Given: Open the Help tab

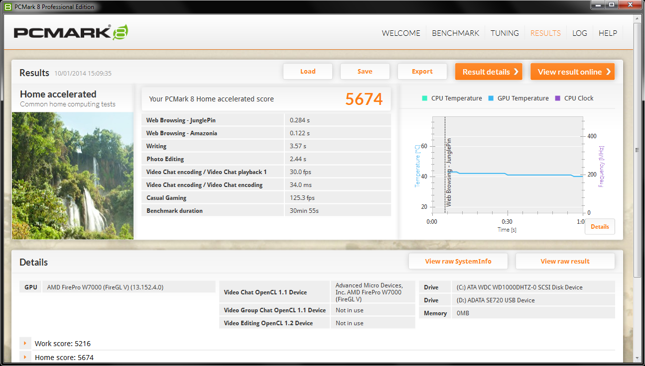Looking at the screenshot, I should tap(608, 33).
